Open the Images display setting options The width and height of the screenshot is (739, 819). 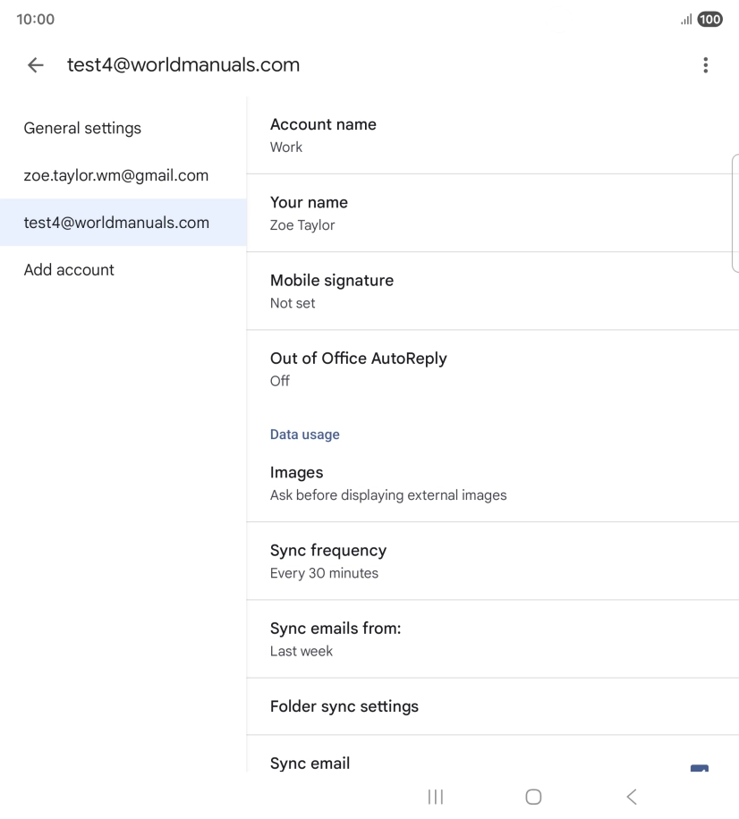tap(492, 483)
